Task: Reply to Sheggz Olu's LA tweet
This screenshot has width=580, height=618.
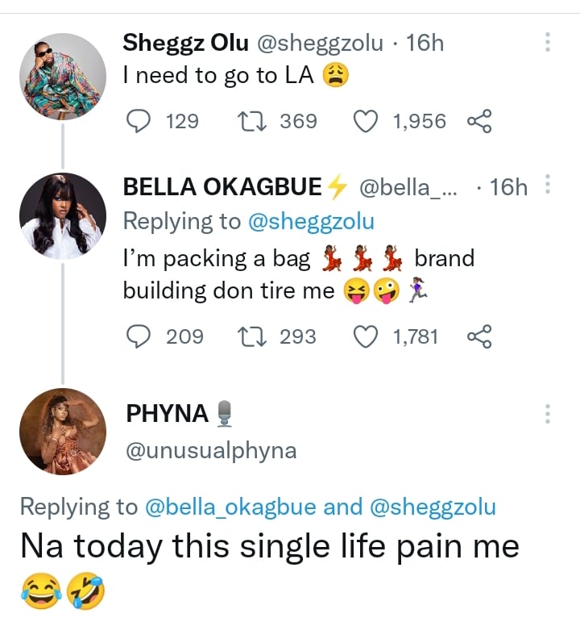Action: [x=140, y=121]
